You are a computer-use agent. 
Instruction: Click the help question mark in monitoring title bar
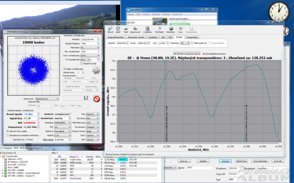pos(91,31)
